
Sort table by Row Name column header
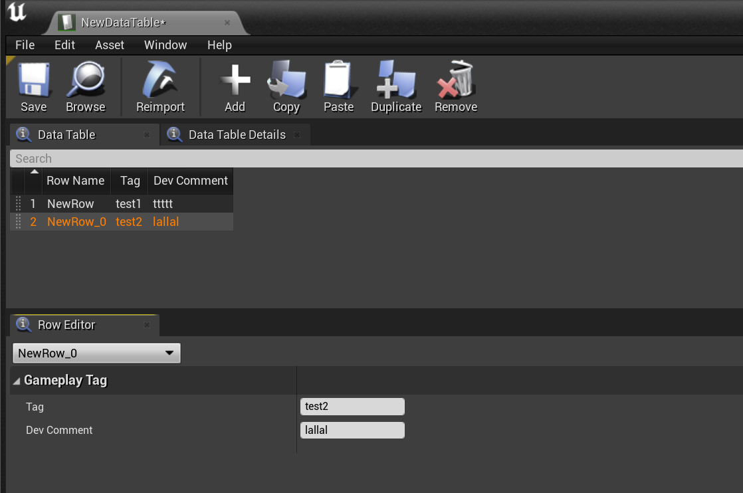(x=75, y=181)
